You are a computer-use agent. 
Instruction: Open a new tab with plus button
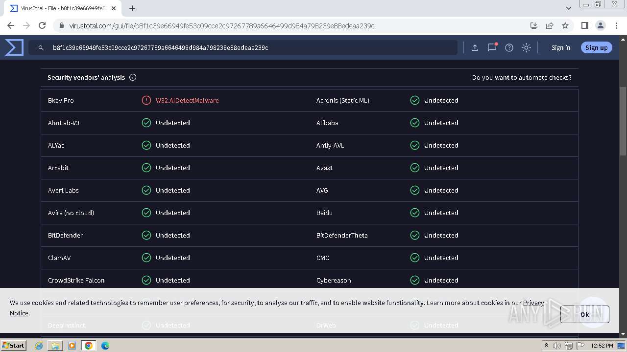coord(132,8)
